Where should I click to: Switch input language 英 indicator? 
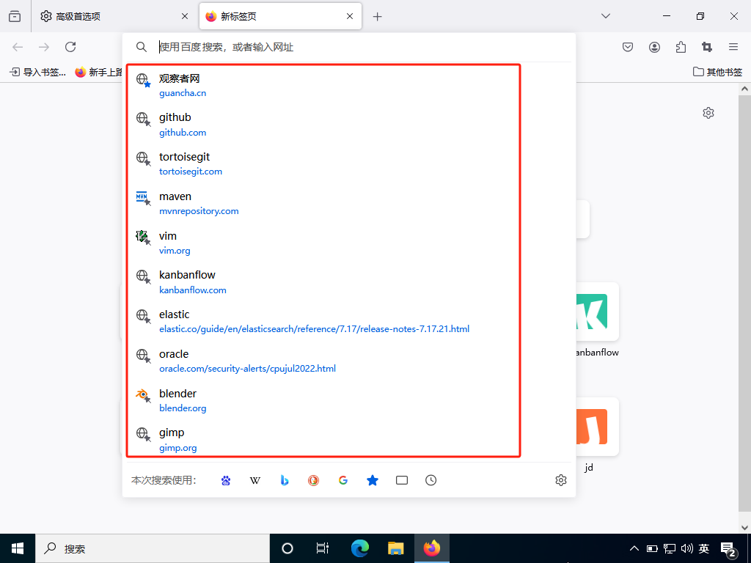(704, 548)
